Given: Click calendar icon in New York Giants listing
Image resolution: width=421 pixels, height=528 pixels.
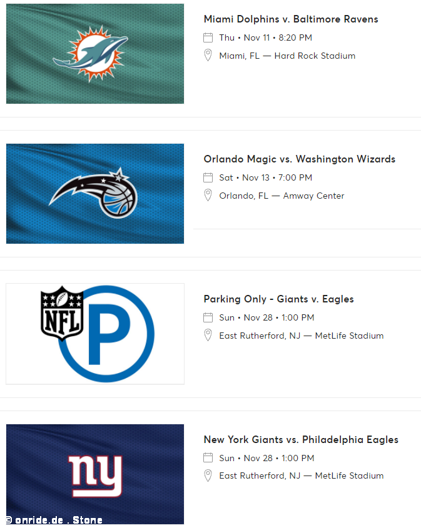Looking at the screenshot, I should 208,458.
